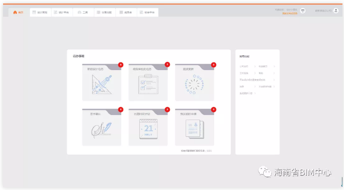
Task: Click the orange link text in the header
Action: click(290, 13)
